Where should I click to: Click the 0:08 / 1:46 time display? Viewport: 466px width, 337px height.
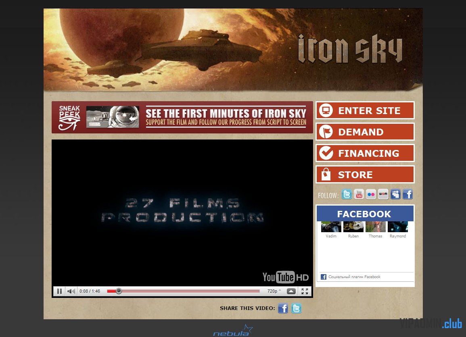pyautogui.click(x=90, y=291)
